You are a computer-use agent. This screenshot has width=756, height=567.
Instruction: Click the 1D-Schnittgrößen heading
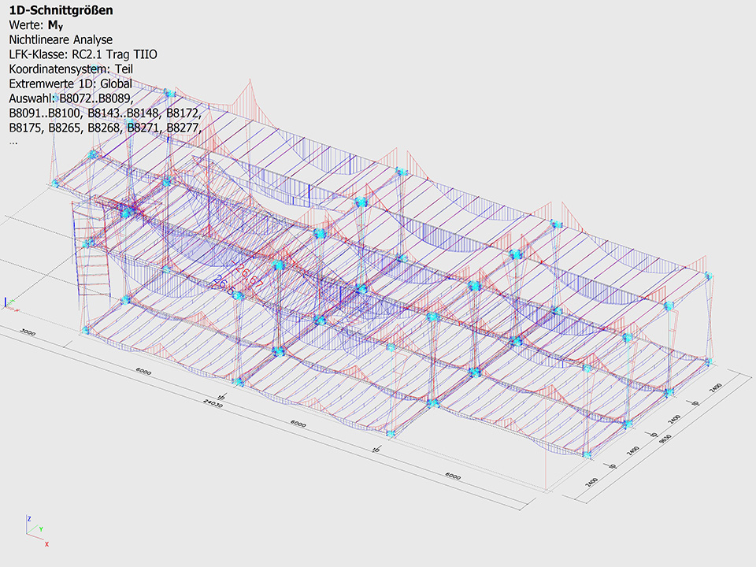[x=60, y=12]
